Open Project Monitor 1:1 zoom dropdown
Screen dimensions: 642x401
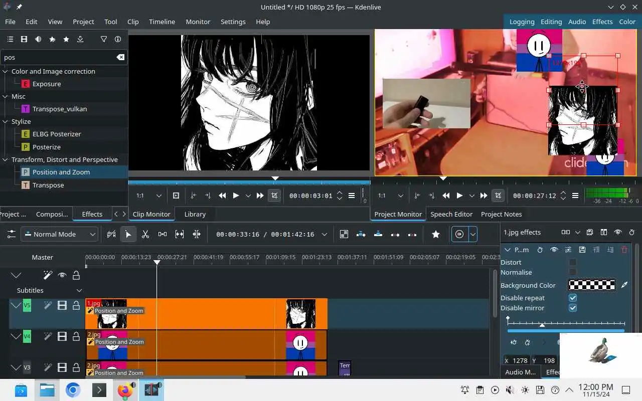(x=391, y=195)
